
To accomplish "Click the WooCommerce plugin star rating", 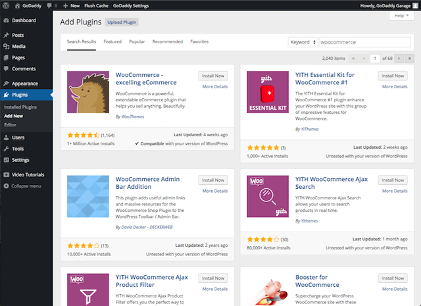I will click(x=84, y=135).
